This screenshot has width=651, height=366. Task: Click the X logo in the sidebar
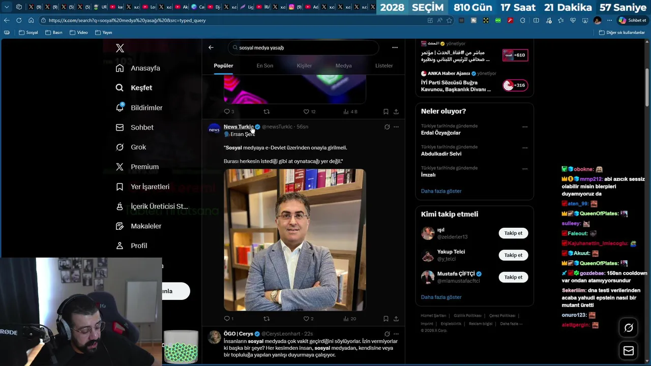[120, 48]
